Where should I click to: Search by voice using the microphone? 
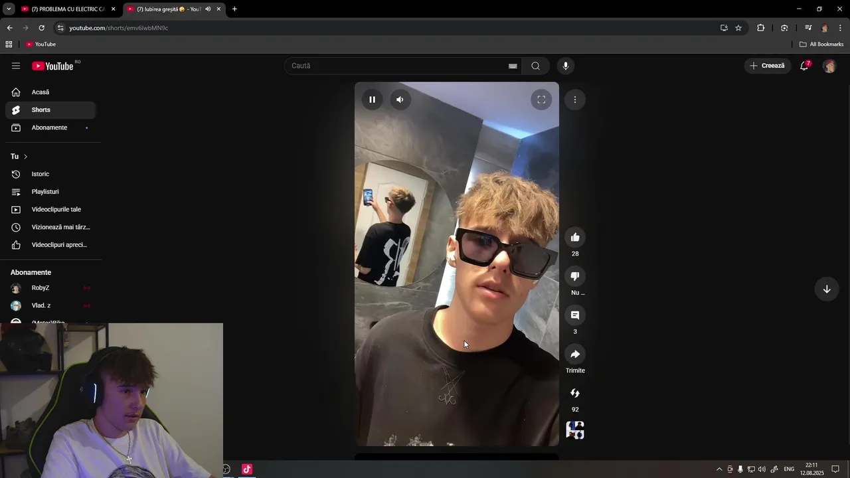tap(566, 66)
